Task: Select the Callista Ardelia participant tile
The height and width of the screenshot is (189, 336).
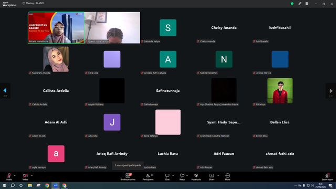Action: tap(56, 91)
